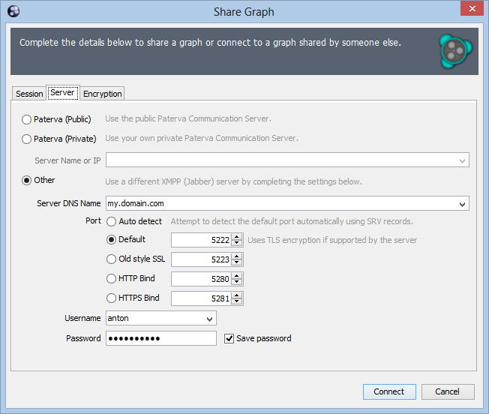Click the Connect button
The height and width of the screenshot is (414, 489).
(x=389, y=391)
